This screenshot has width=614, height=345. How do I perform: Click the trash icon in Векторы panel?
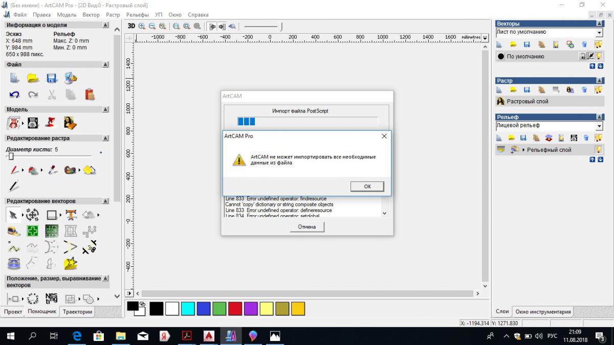click(584, 45)
